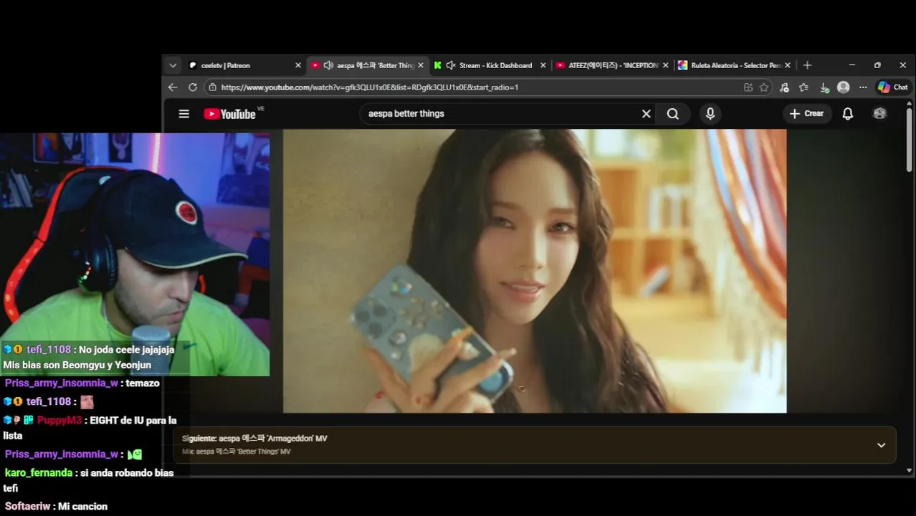
Task: Open the browser profile avatar
Action: [844, 87]
